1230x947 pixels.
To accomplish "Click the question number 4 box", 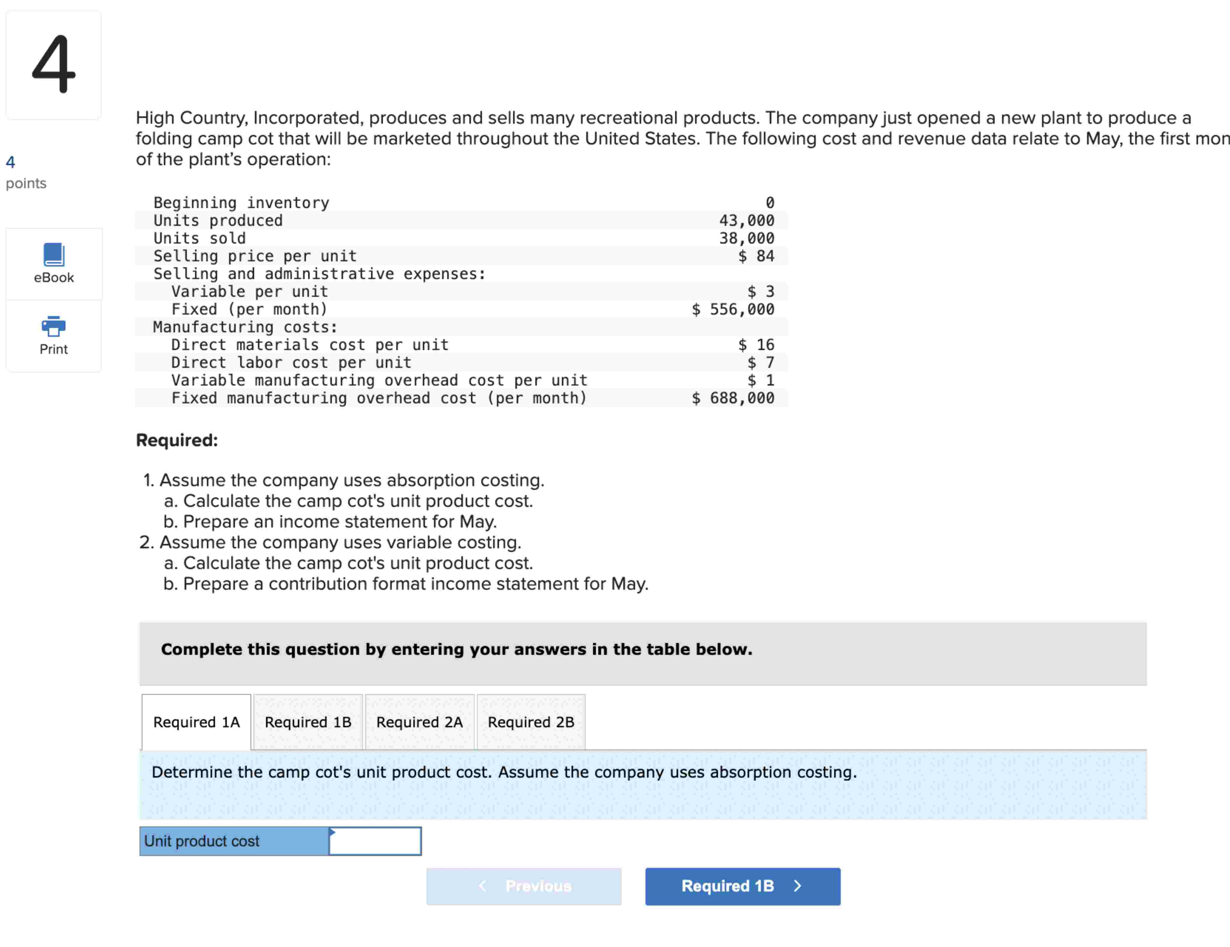I will [54, 64].
